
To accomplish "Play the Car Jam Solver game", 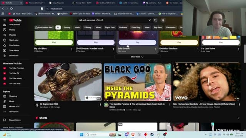I will tap(221, 43).
